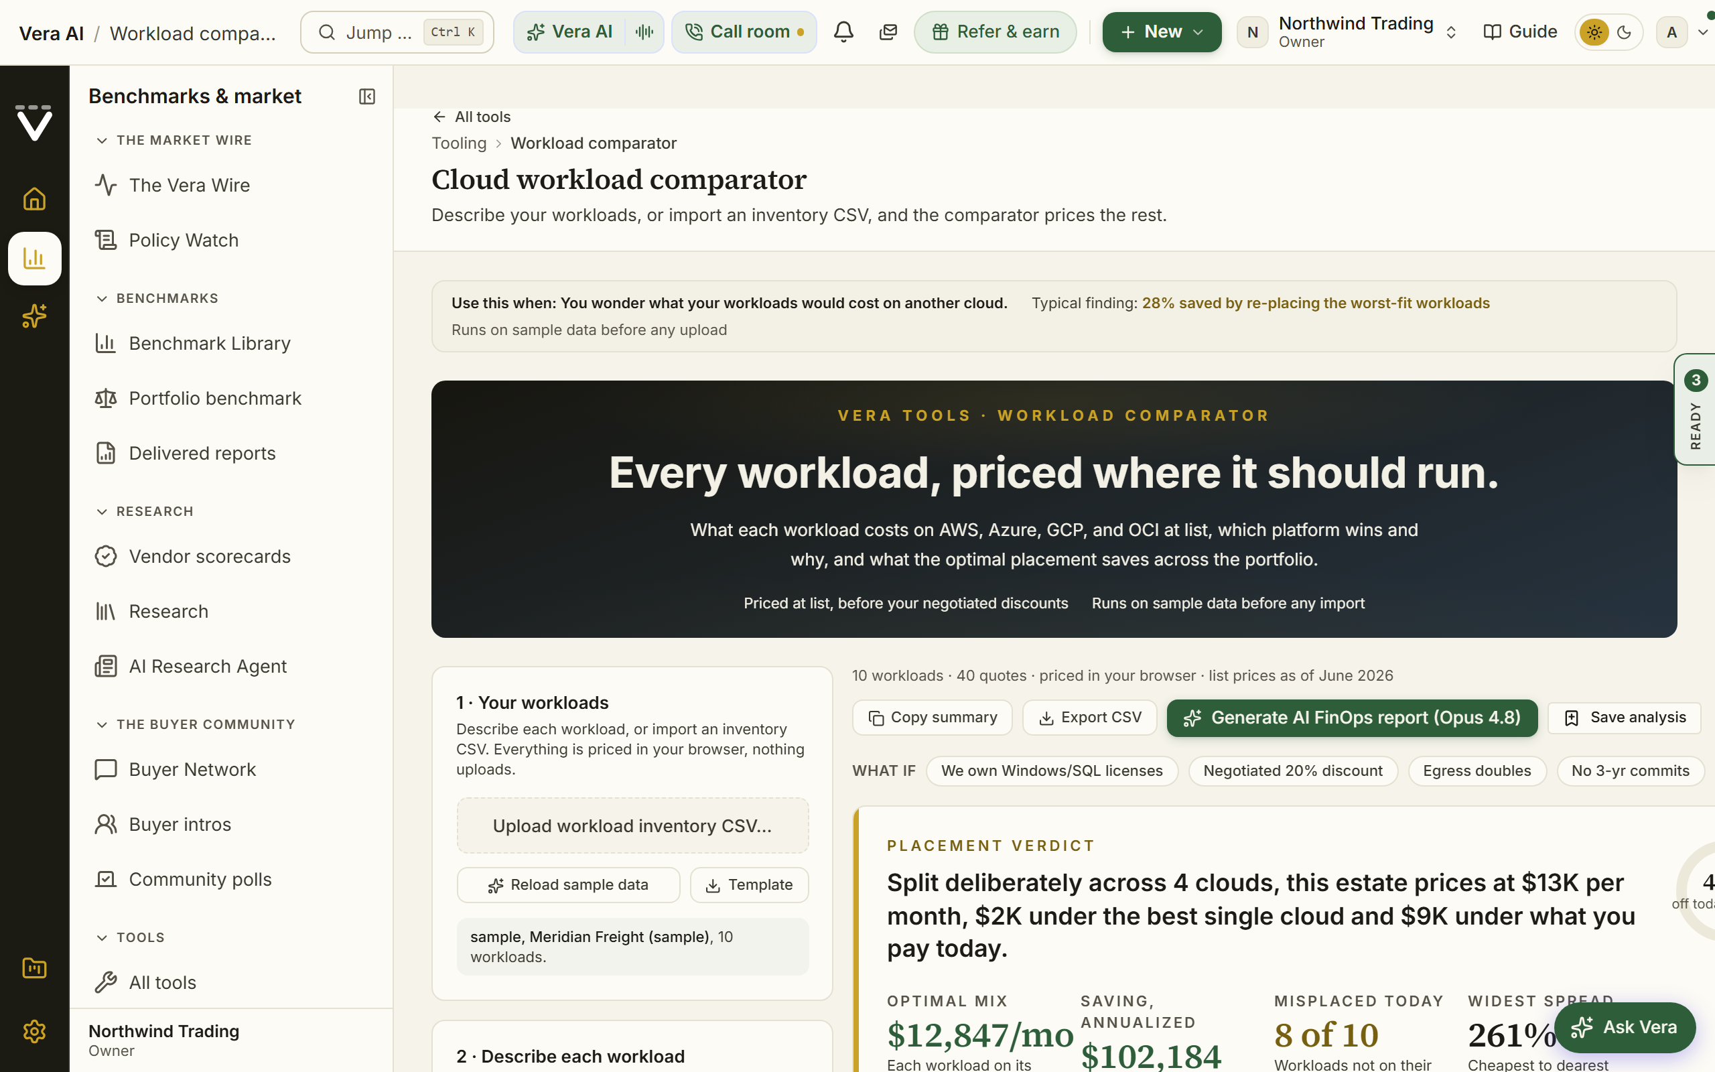Open Buyer Network
This screenshot has width=1715, height=1072.
[230, 769]
